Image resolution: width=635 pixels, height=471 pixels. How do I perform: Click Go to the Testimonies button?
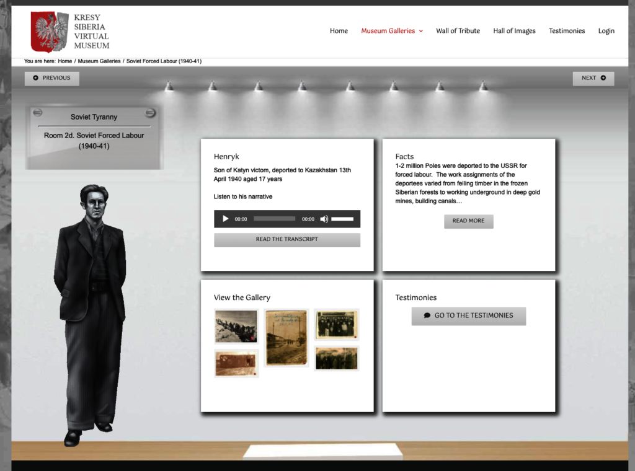(x=468, y=316)
